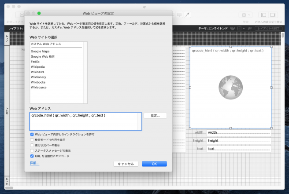
Task: Click the 指定... button
Action: (155, 116)
